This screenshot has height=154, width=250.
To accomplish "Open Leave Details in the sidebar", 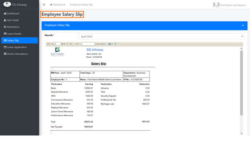I will click(12, 34).
